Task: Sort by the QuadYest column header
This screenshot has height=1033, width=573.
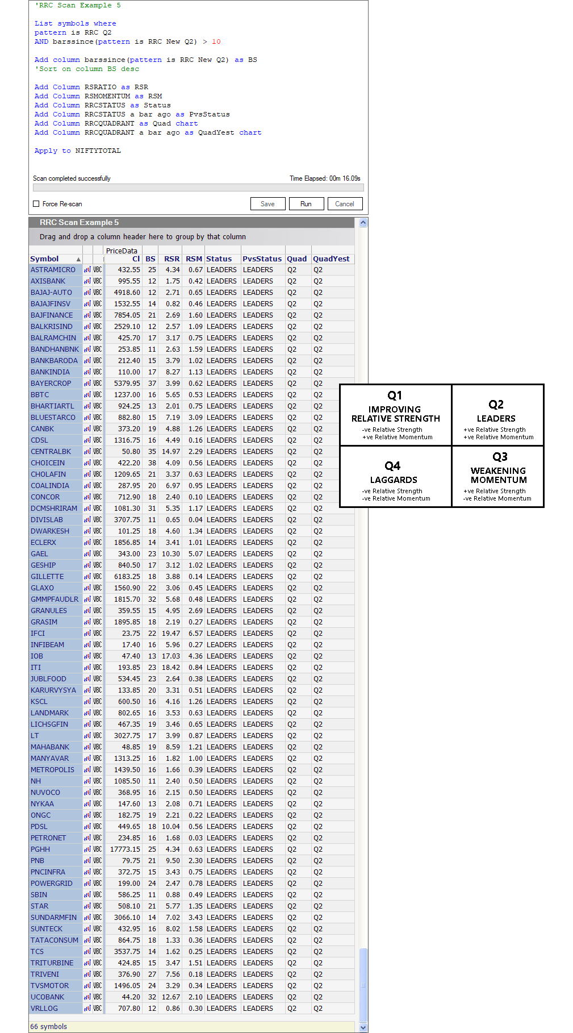Action: (332, 259)
